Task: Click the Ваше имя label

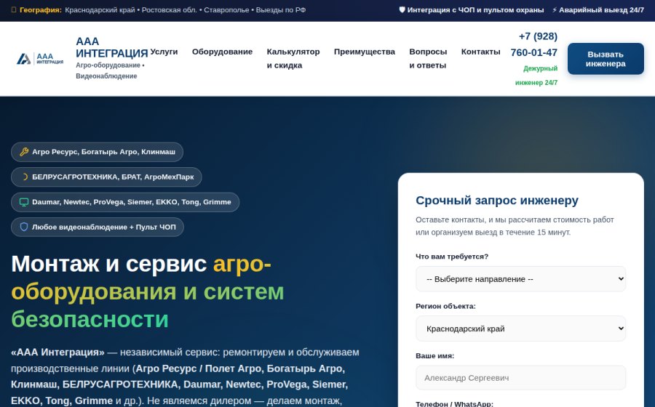Action: 434,355
